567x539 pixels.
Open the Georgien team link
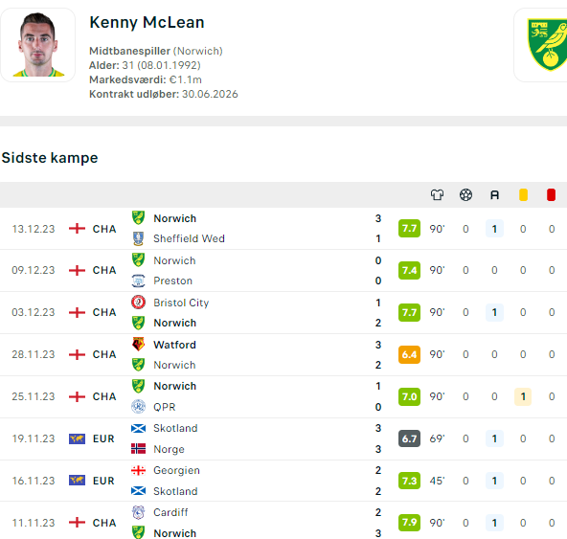coord(176,470)
